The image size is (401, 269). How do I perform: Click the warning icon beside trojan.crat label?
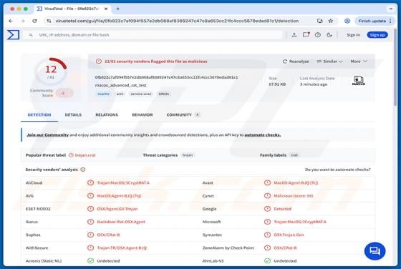(x=71, y=155)
